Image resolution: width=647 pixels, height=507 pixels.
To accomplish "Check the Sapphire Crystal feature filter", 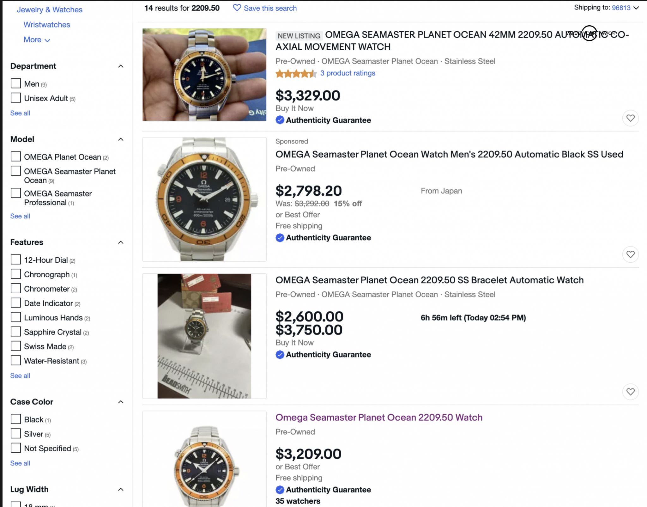I will (15, 332).
